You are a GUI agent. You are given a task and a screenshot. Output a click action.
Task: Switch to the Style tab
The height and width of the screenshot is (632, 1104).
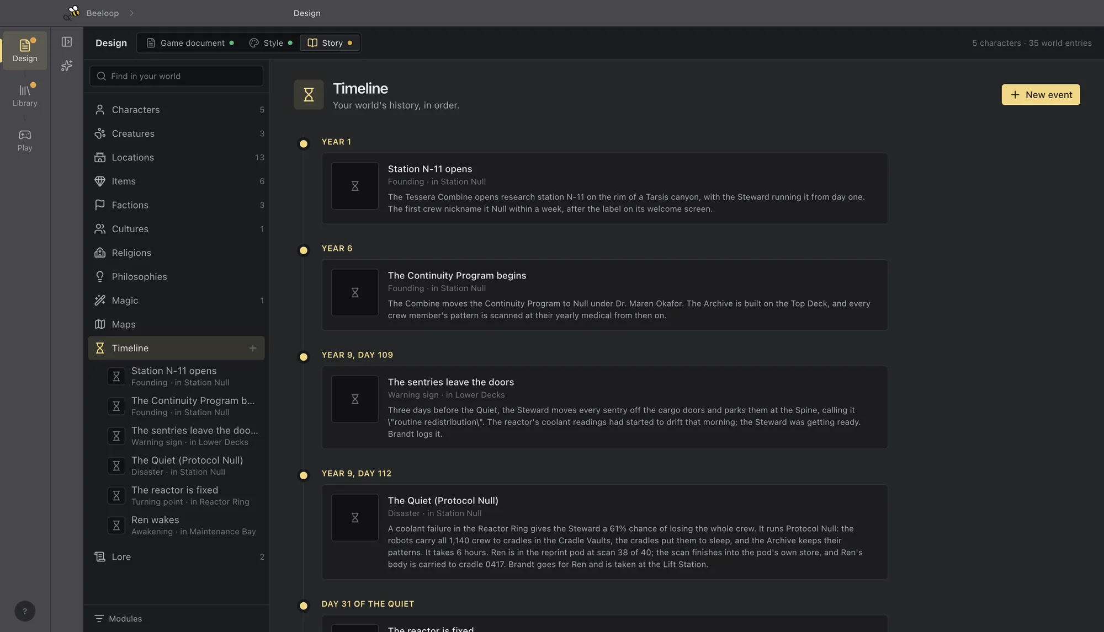pos(270,43)
